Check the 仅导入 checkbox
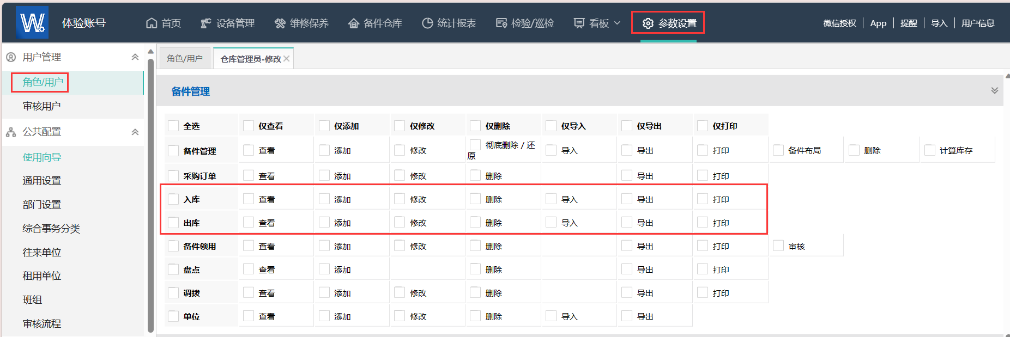Screen dimensions: 1010x337 [x=551, y=126]
